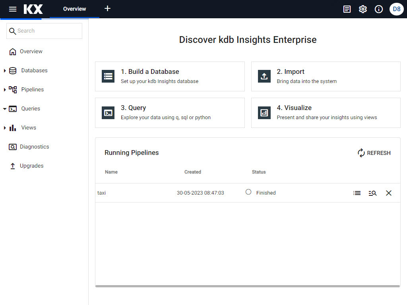
Task: Open settings gear icon
Action: [x=363, y=10]
